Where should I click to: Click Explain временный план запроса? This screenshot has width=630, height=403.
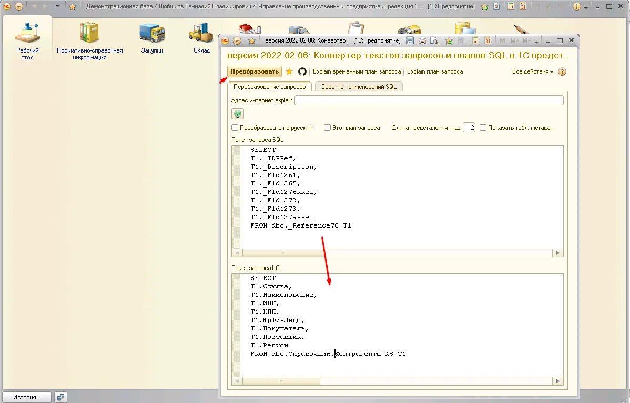pos(357,71)
